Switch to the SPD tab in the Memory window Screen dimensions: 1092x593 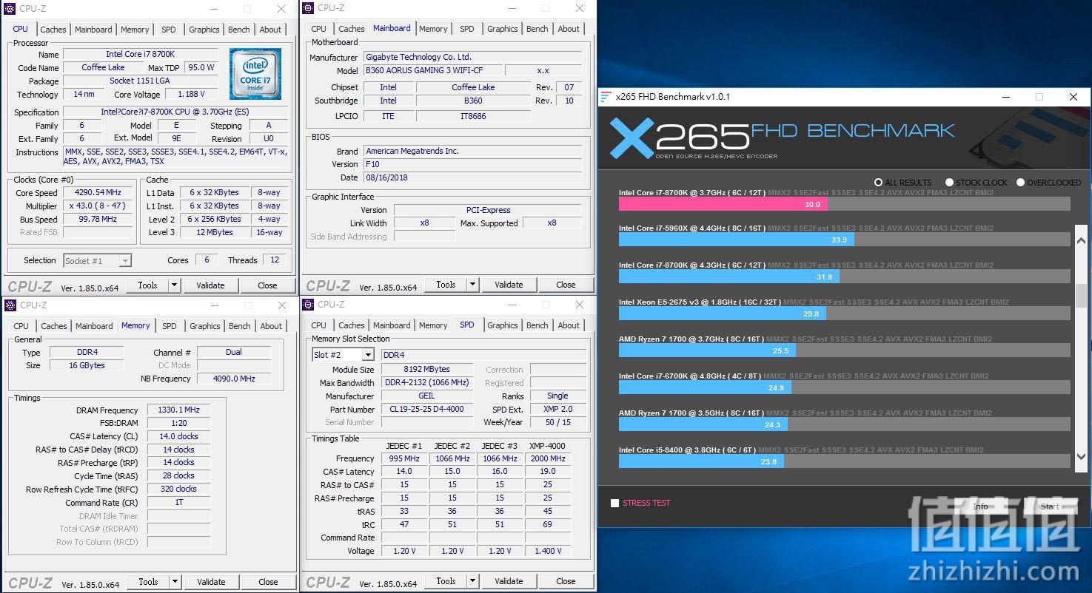170,326
